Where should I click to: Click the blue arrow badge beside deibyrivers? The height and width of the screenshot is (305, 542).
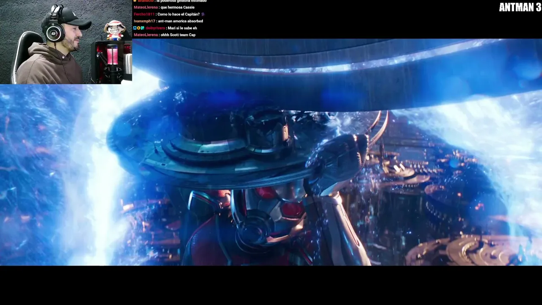(135, 28)
